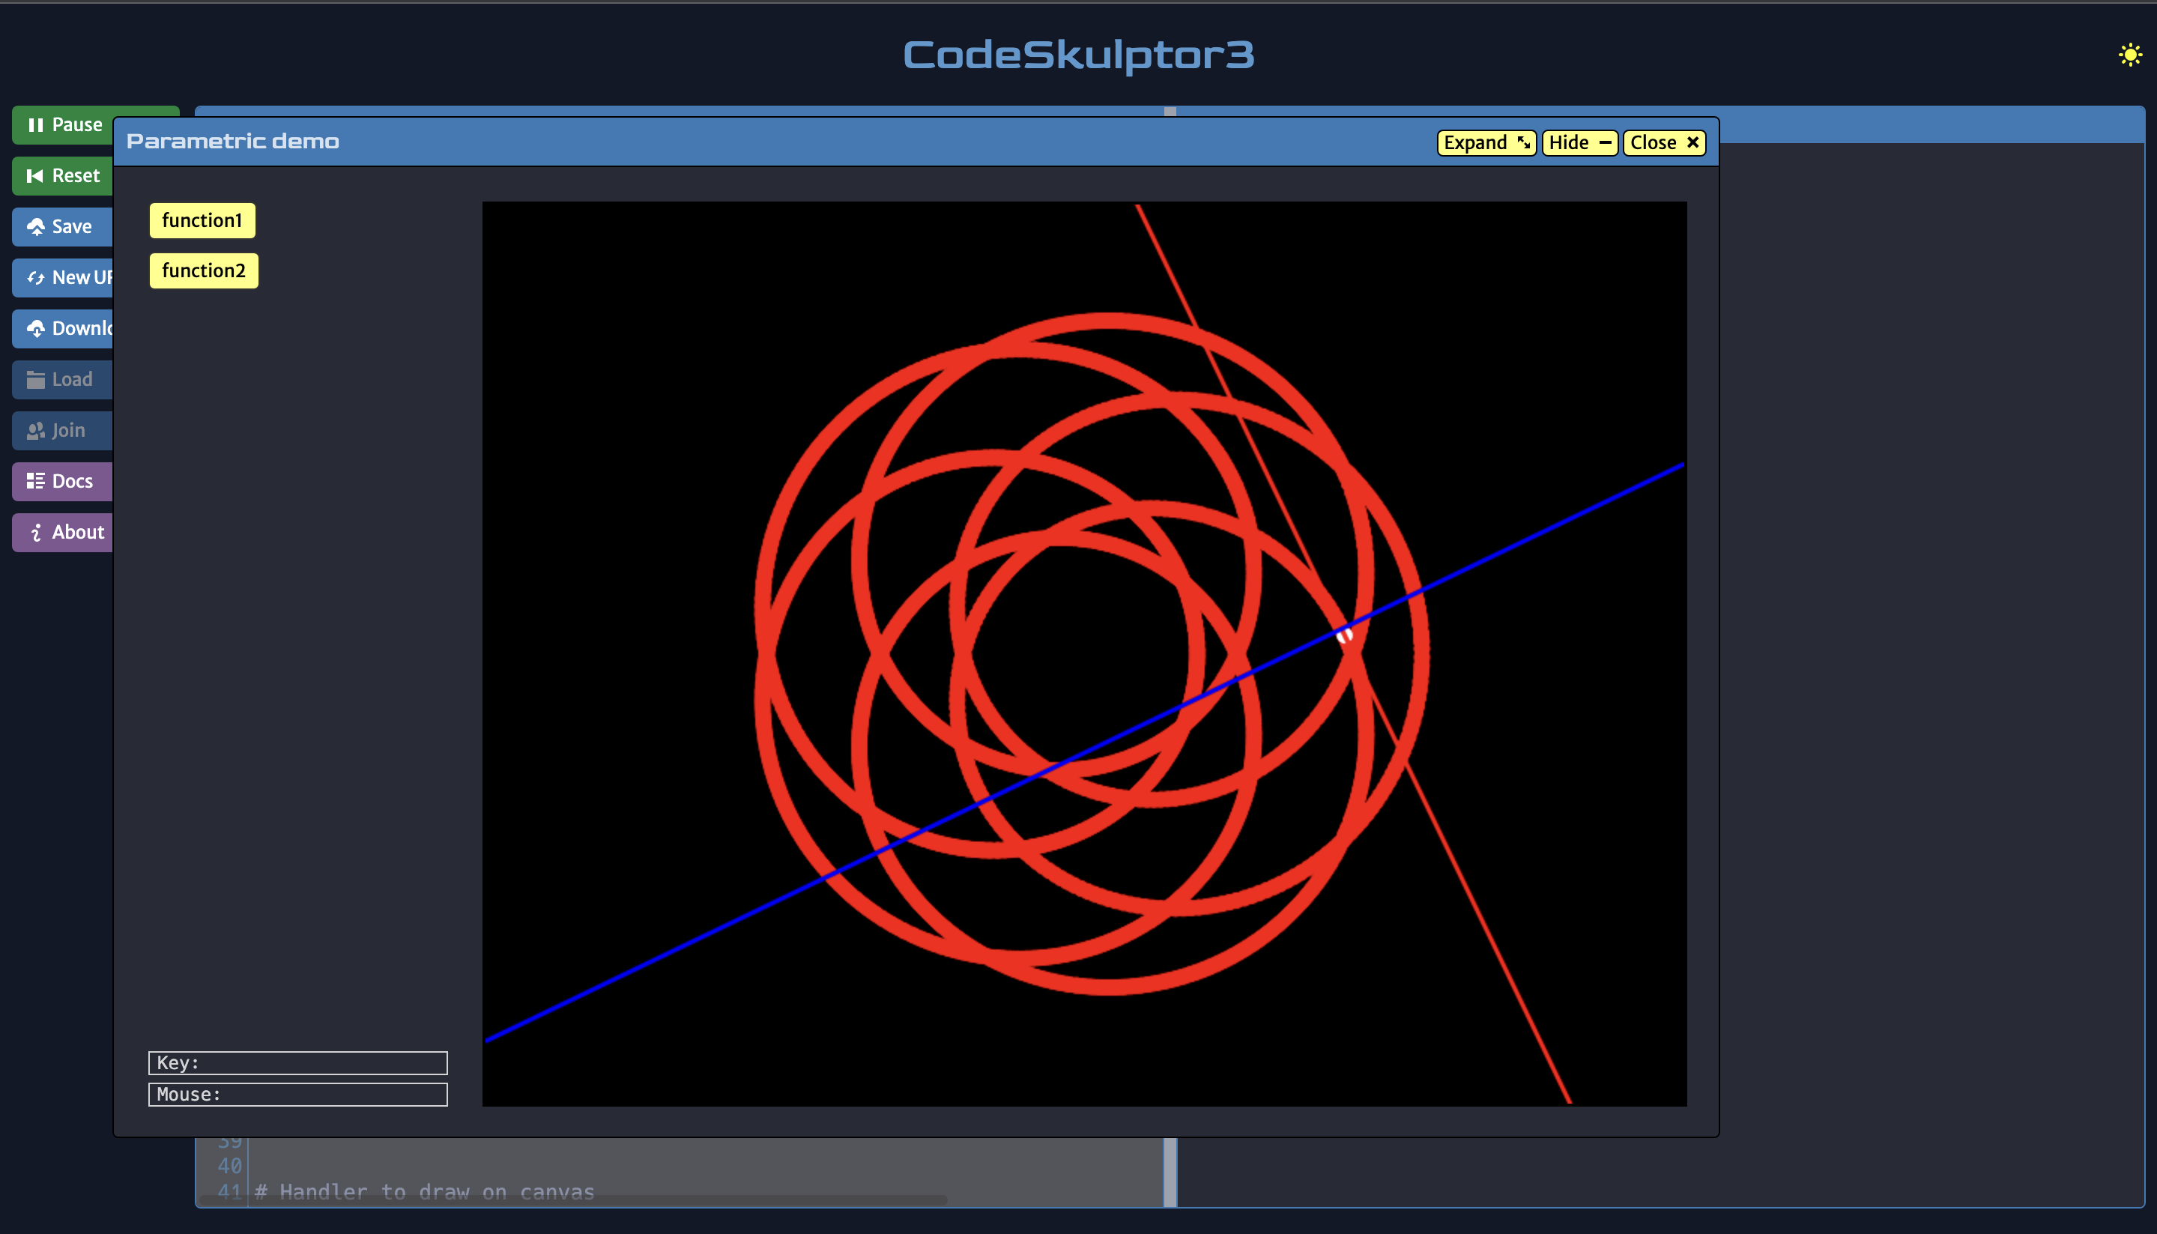This screenshot has height=1234, width=2157.
Task: Close the Parametric demo window
Action: point(1664,142)
